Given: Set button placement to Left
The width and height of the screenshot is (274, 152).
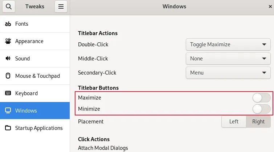Looking at the screenshot, I should coord(234,122).
